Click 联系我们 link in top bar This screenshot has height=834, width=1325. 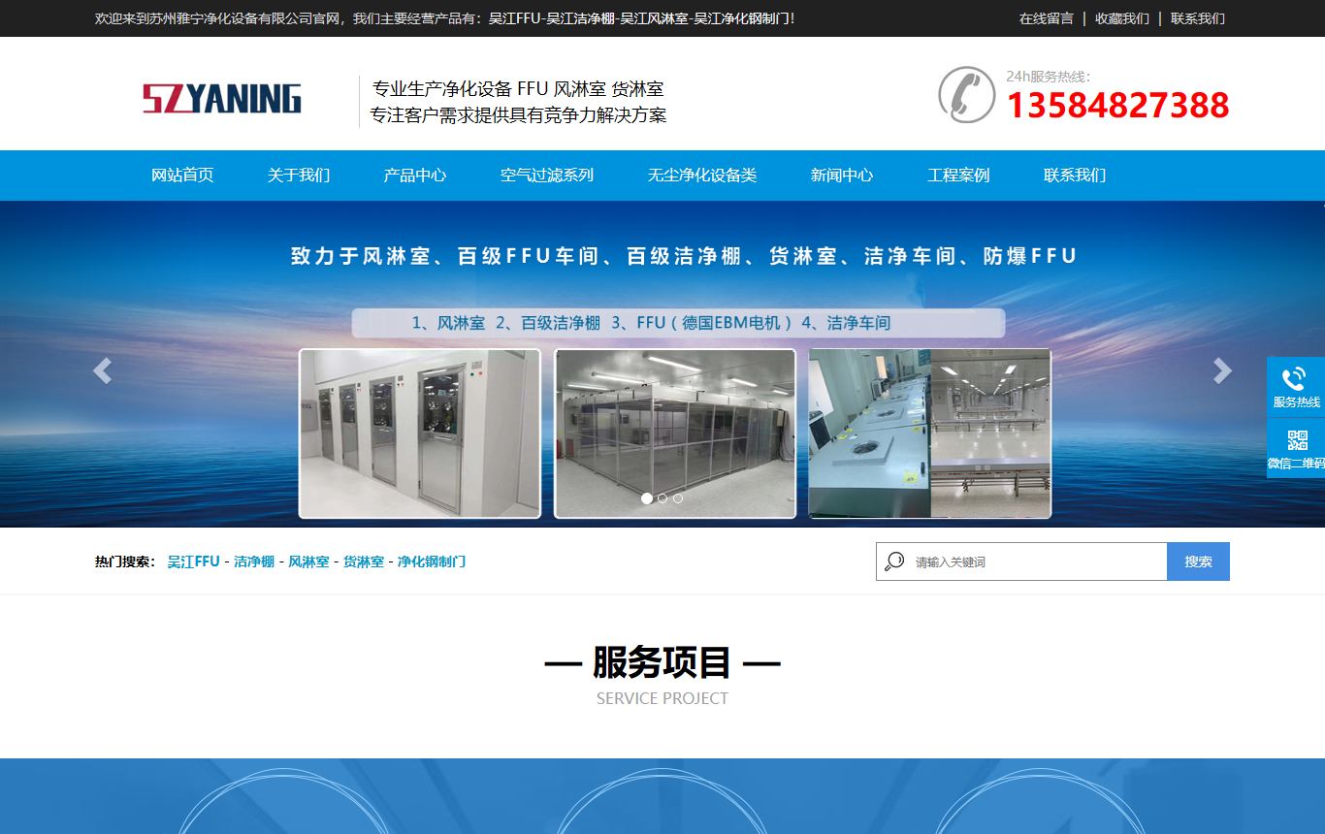point(1198,18)
